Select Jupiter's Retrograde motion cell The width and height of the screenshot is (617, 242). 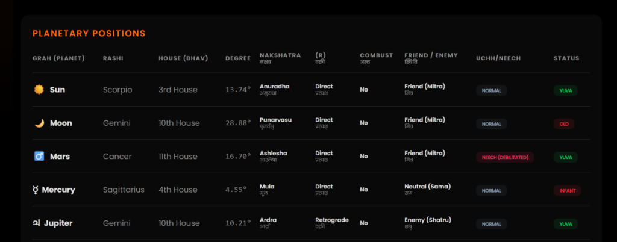coord(331,220)
